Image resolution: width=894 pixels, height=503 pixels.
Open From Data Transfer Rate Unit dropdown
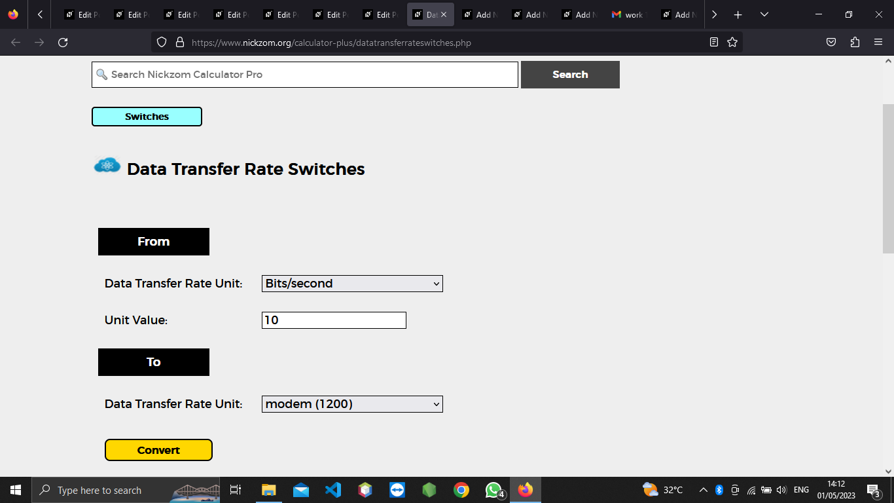352,284
